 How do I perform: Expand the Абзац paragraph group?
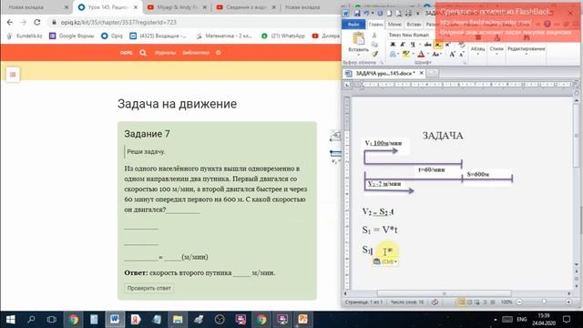[x=477, y=51]
